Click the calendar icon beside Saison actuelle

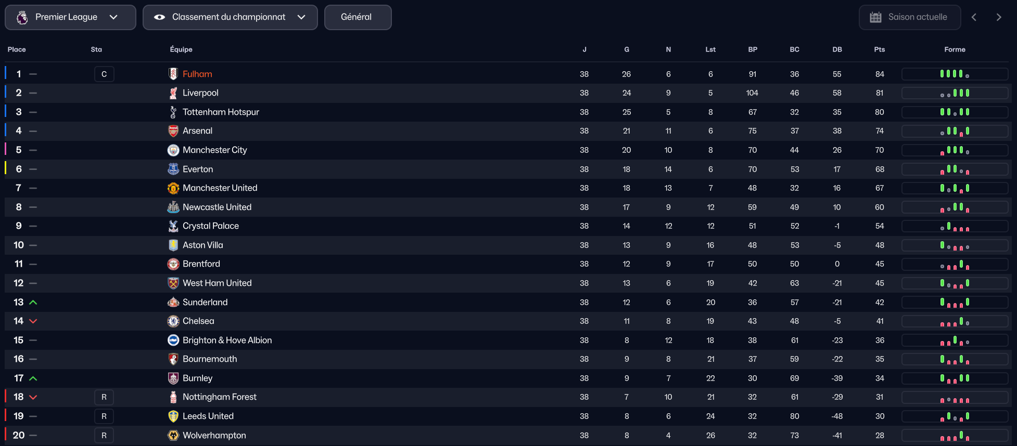point(875,18)
